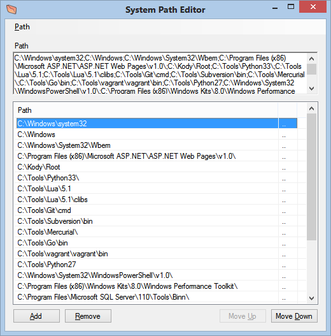Click browse '..' button for C:\Kody\Root
Screen dimensions: 331x336
pos(288,167)
